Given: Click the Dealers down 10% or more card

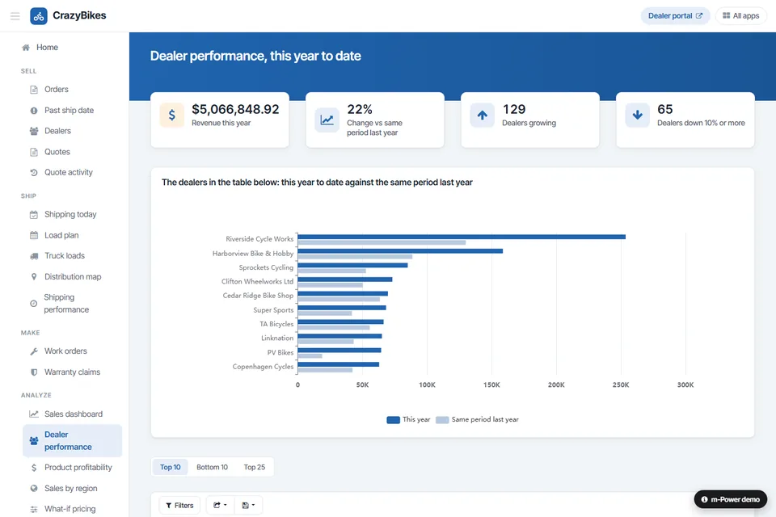Looking at the screenshot, I should coord(685,120).
